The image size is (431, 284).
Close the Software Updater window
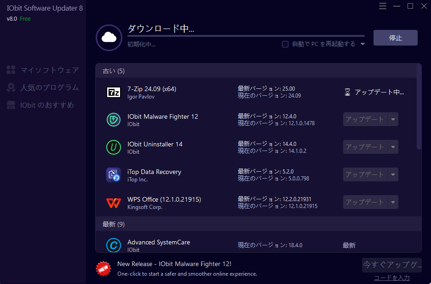tap(424, 6)
